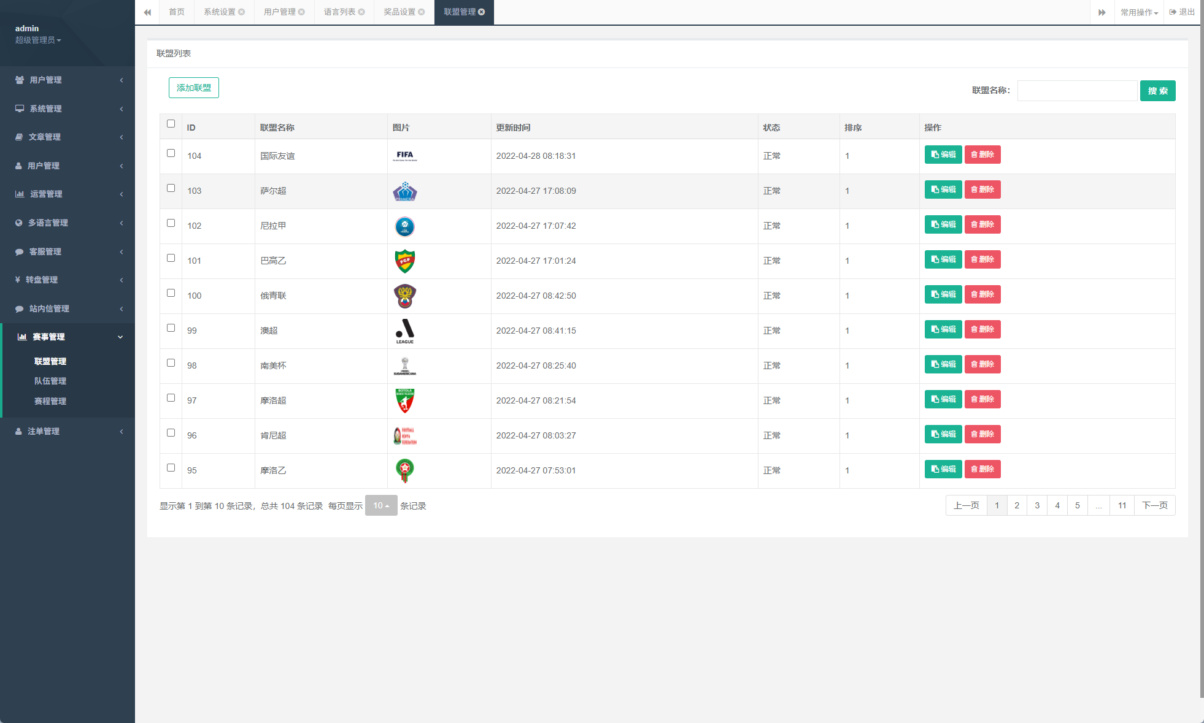
Task: Focus the 联盟名称 search input field
Action: pos(1077,91)
